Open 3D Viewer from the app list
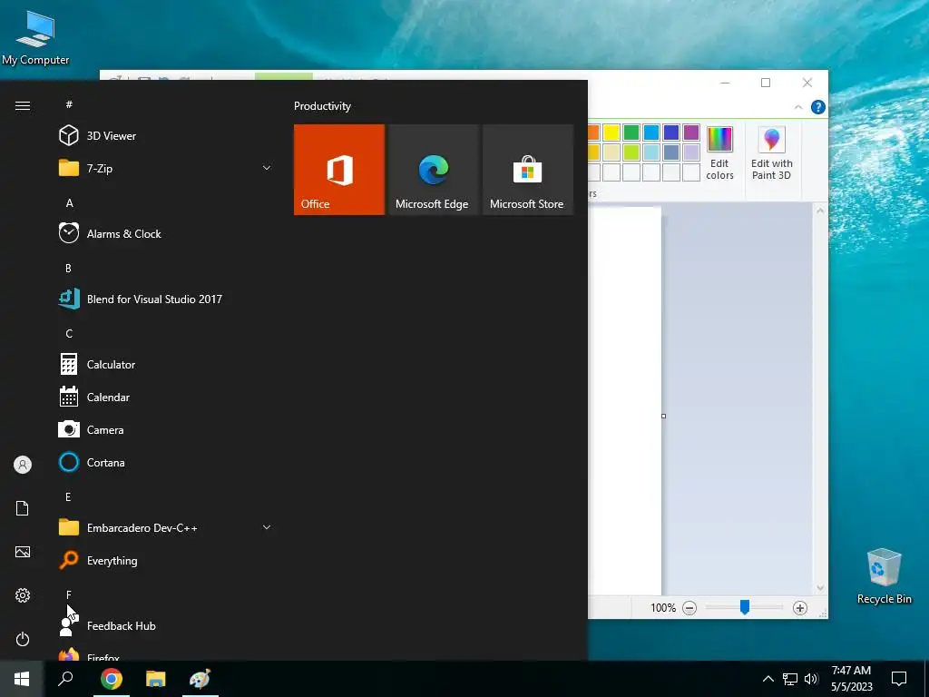 [166, 136]
